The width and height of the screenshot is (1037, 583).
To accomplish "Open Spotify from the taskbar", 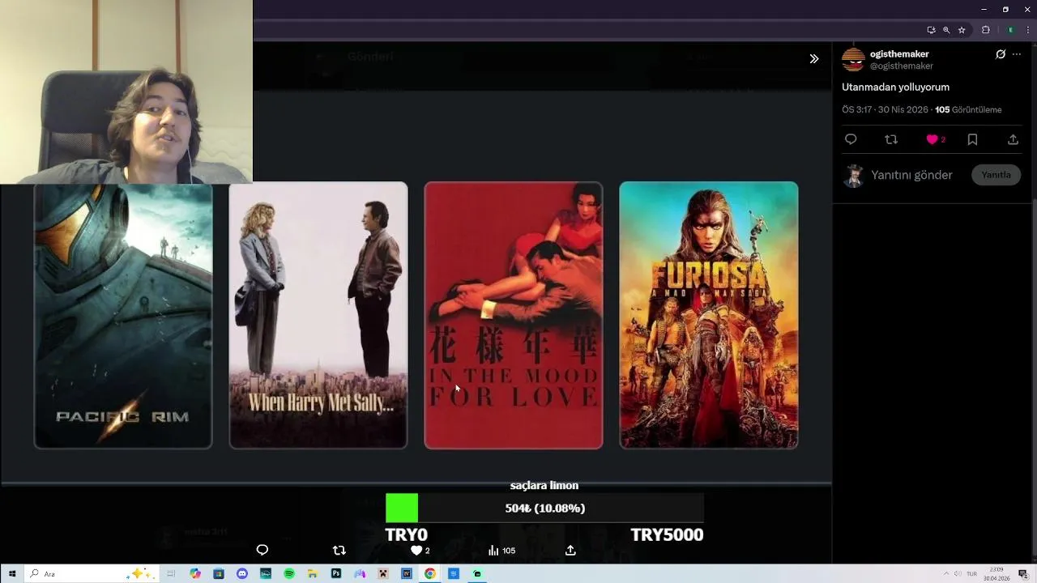I will click(x=289, y=574).
